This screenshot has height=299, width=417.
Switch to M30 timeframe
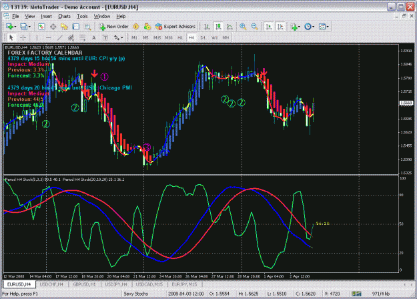(x=169, y=38)
